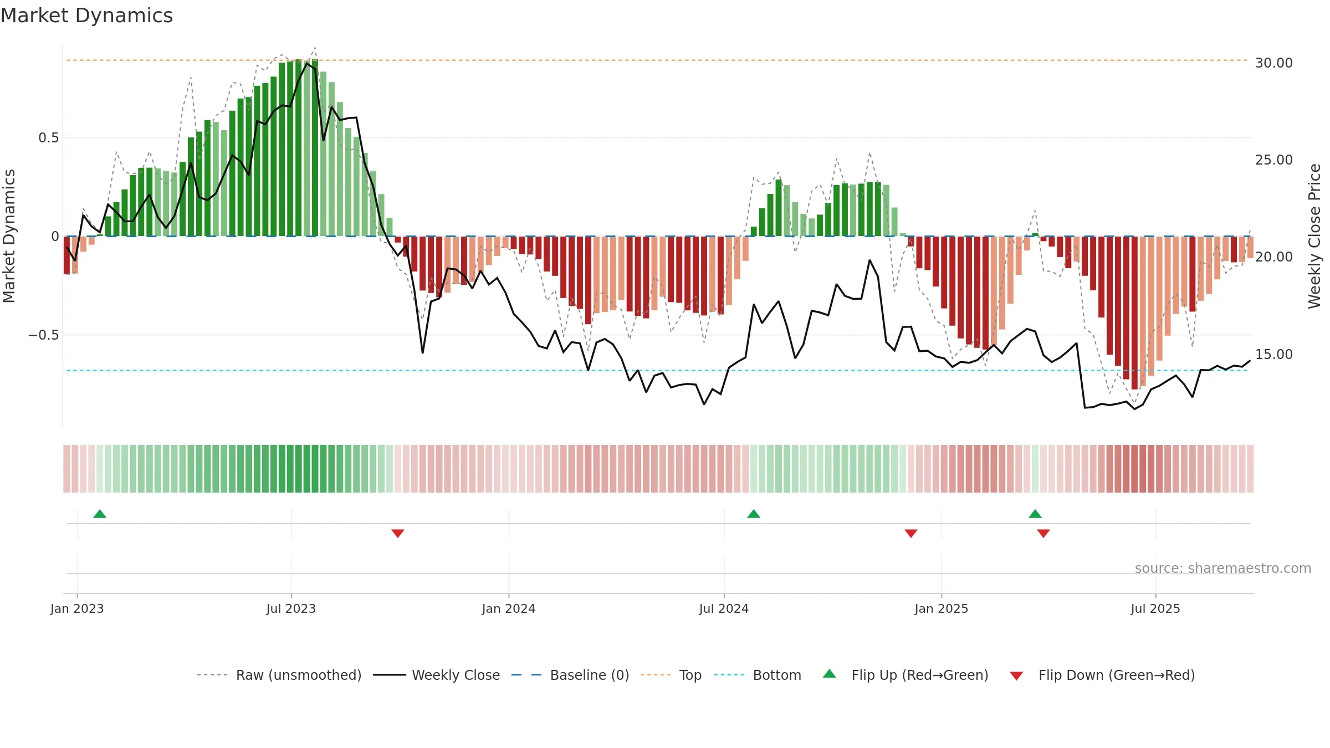
Task: Click the Market Dynamics chart title
Action: (87, 16)
